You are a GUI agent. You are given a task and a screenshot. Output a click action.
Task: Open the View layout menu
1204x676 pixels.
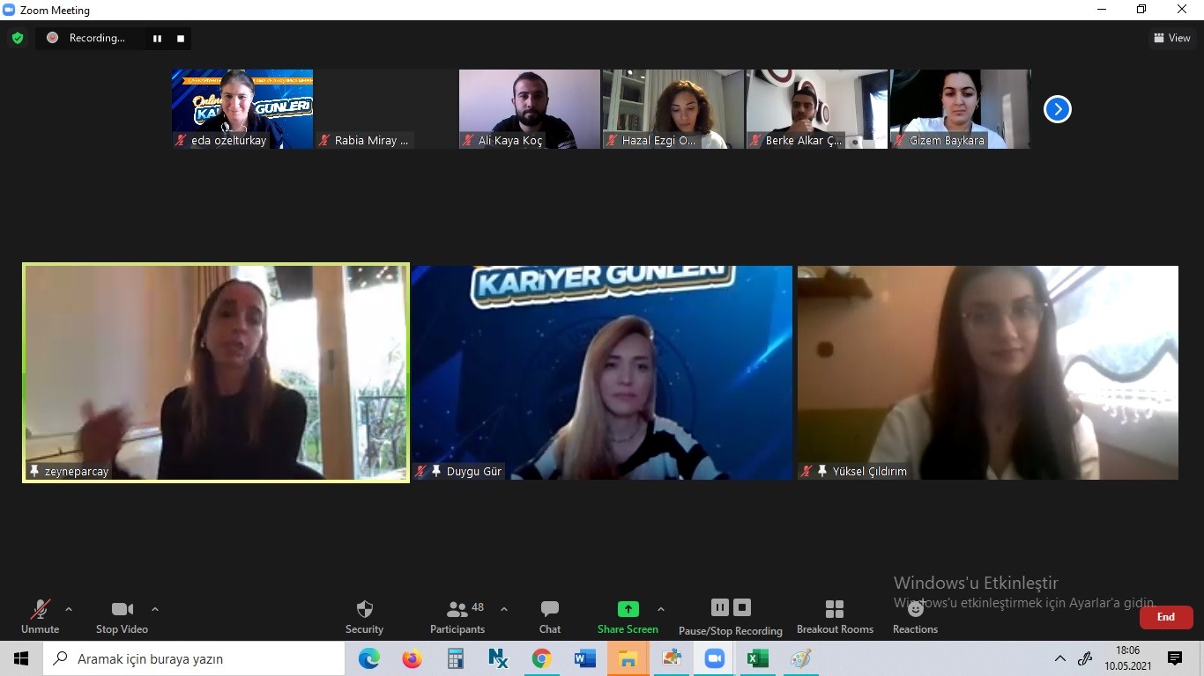[x=1172, y=38]
